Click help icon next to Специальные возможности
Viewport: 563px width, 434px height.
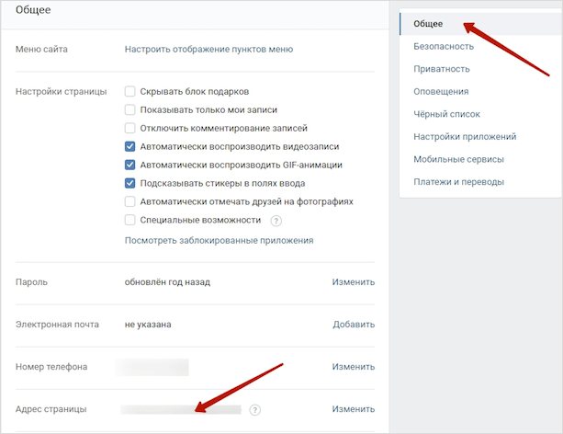point(276,221)
